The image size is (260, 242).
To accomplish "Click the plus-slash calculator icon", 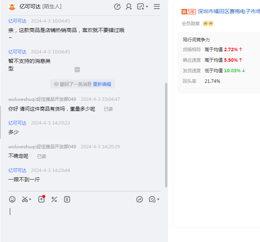I will (x=54, y=199).
